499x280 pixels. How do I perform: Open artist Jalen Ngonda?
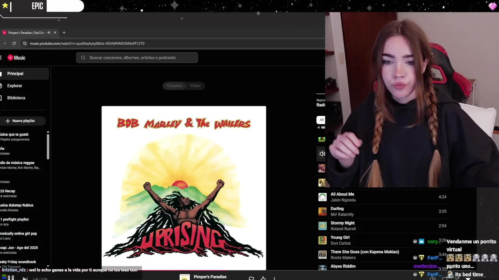(x=343, y=200)
